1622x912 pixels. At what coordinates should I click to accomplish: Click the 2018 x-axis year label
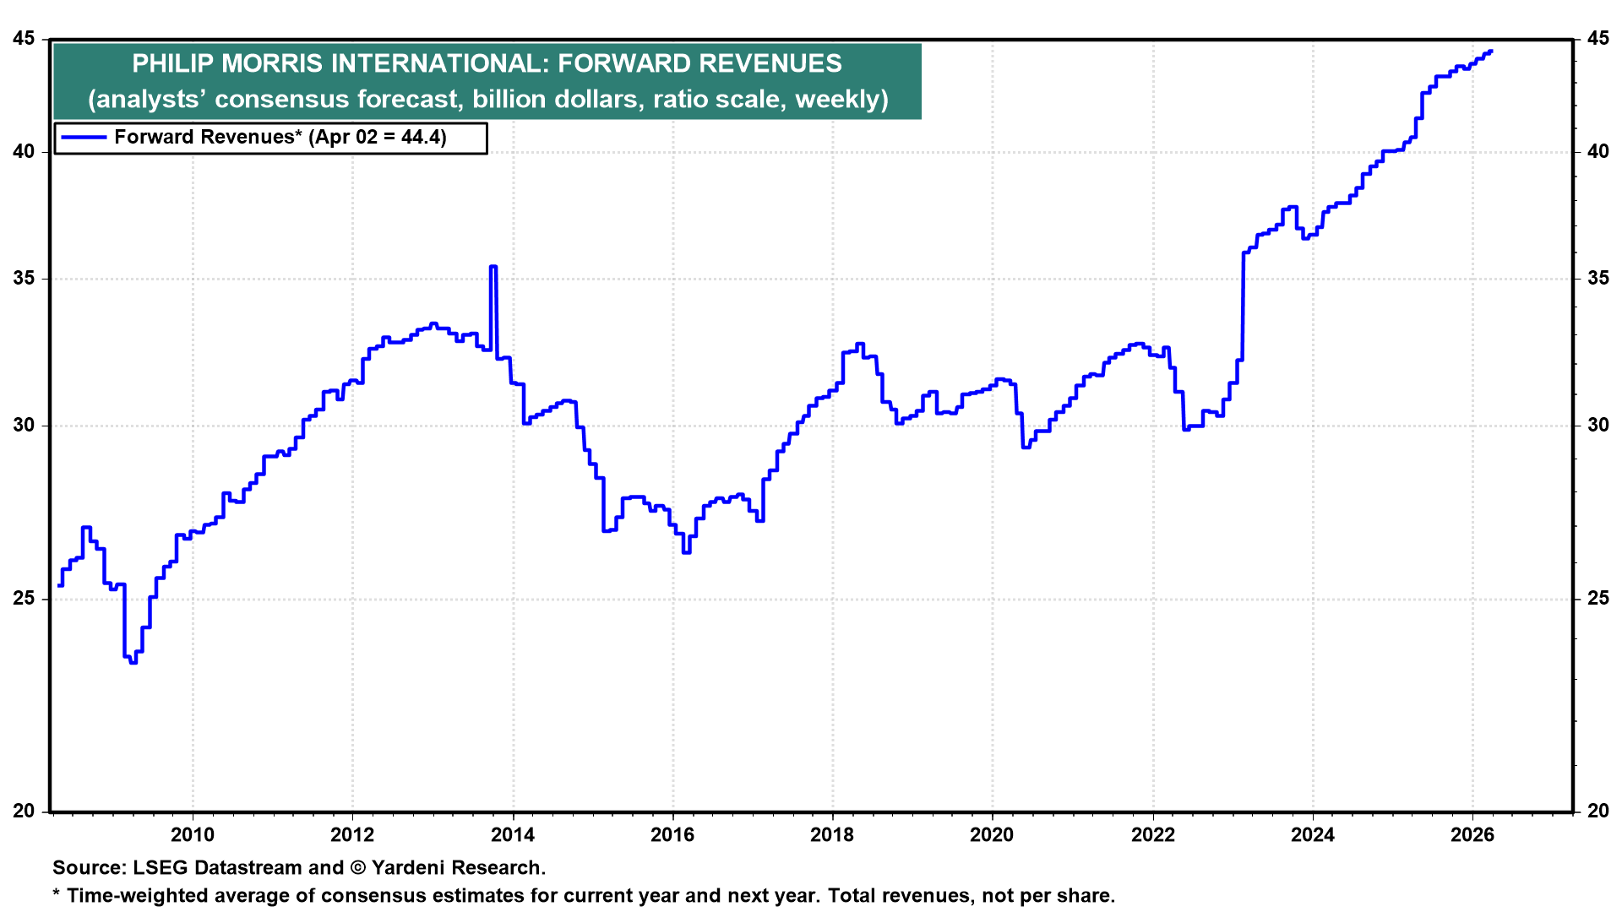[832, 835]
